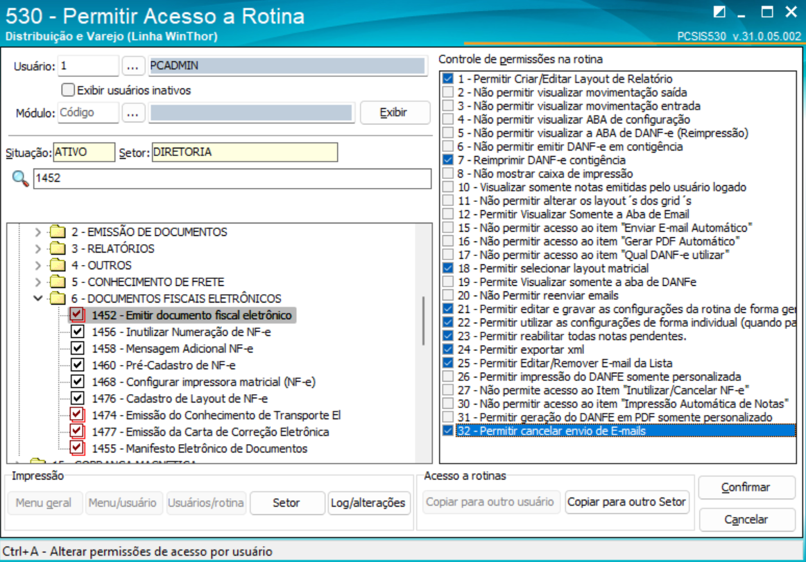Open user lookup ellipsis button next to Usuário
The height and width of the screenshot is (562, 806).
[132, 66]
